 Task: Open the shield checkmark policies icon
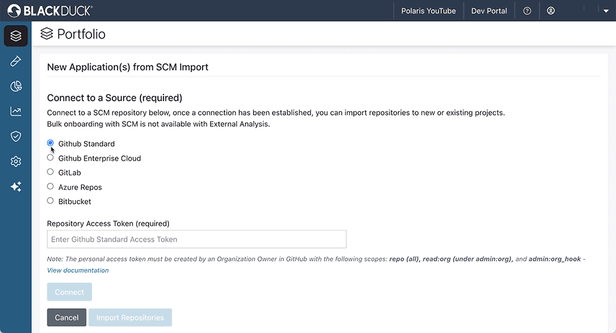[16, 136]
